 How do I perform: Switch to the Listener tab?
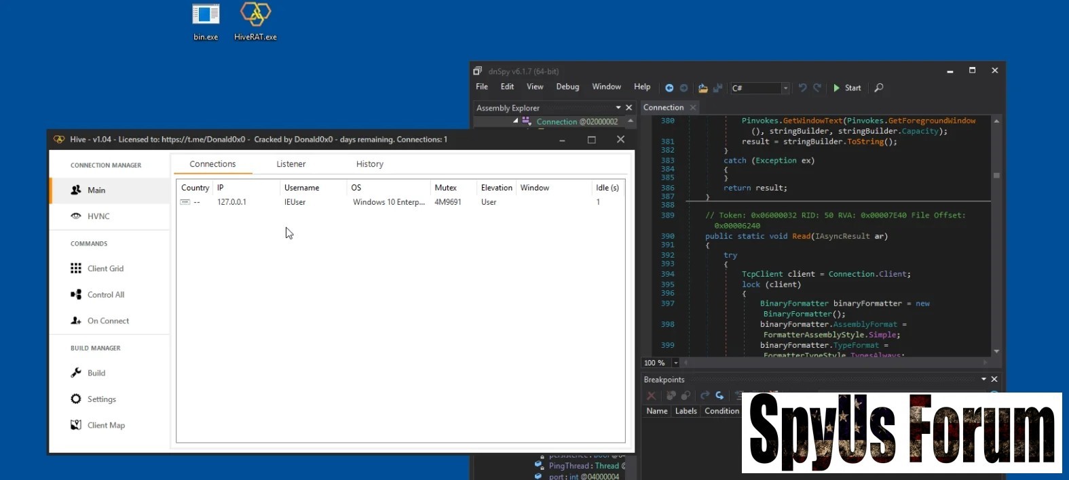[x=290, y=164]
